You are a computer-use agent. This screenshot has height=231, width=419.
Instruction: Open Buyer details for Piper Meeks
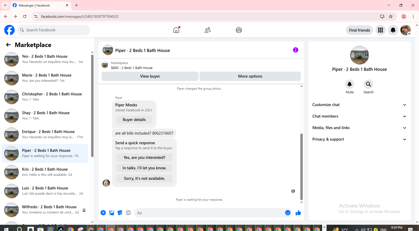coord(134,120)
